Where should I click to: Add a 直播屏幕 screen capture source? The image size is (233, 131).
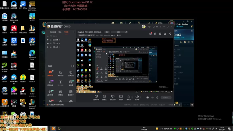[x=96, y=98]
